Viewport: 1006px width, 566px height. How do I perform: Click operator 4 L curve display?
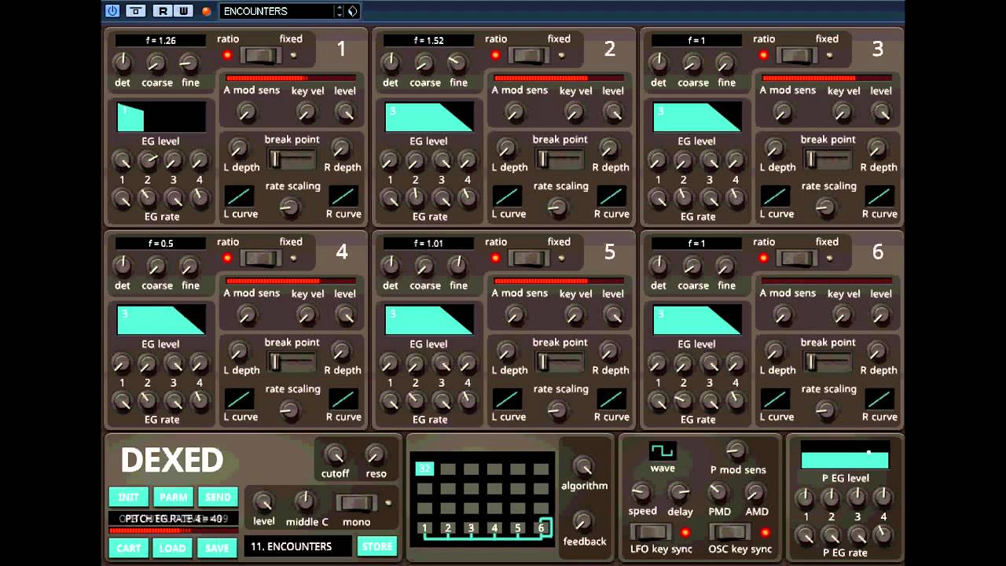[240, 399]
